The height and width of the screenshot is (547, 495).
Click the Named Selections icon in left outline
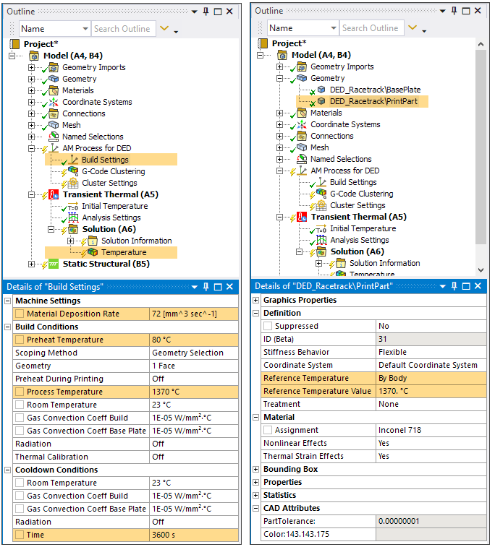pos(54,137)
